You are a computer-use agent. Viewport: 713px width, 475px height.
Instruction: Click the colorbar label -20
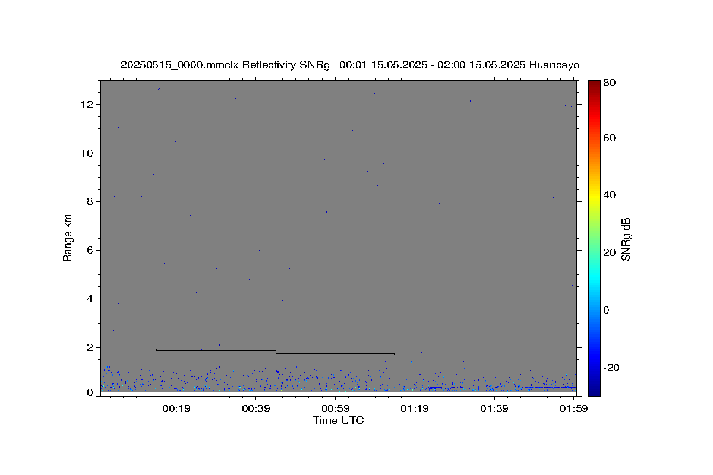pos(613,368)
